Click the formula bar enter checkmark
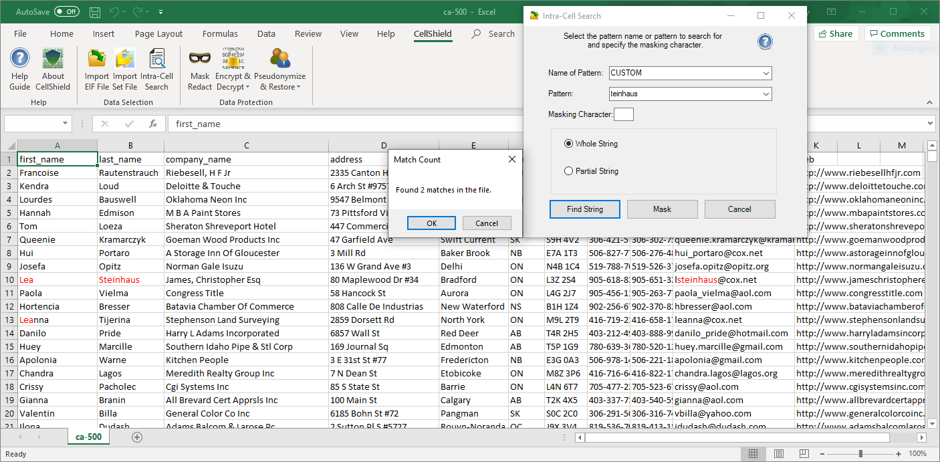The width and height of the screenshot is (940, 462). click(129, 124)
